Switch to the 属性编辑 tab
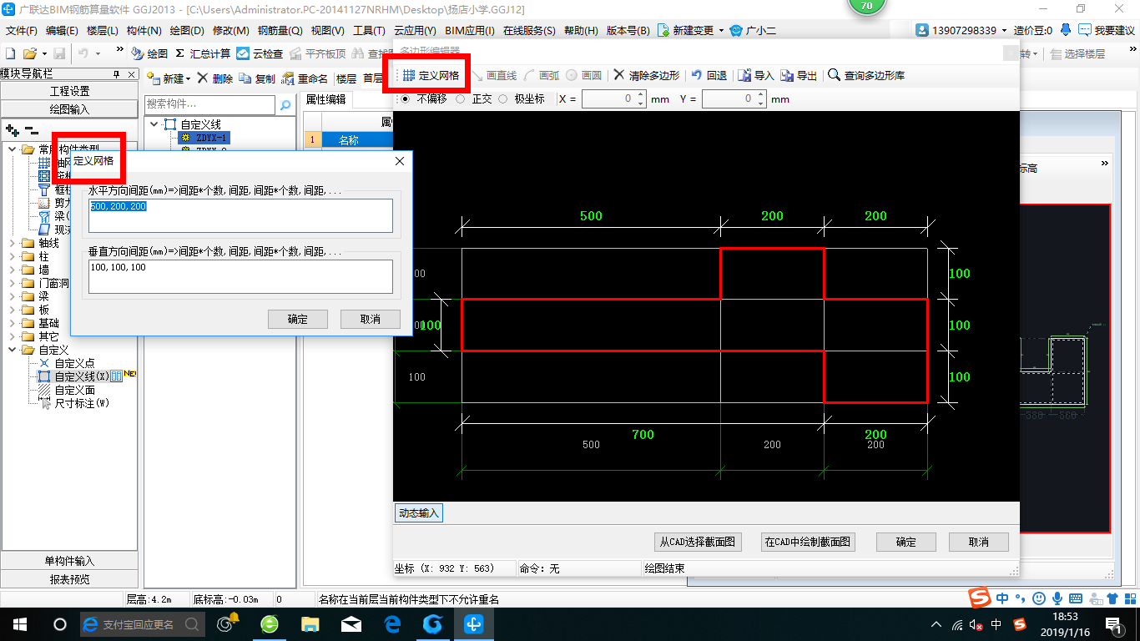This screenshot has width=1140, height=641. tap(325, 98)
